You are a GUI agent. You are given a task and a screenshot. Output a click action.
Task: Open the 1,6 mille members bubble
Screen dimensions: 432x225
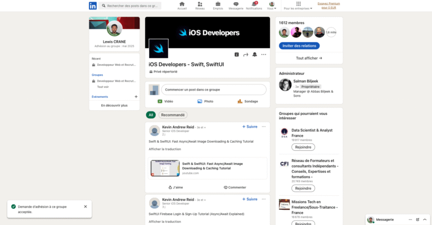[x=331, y=32]
